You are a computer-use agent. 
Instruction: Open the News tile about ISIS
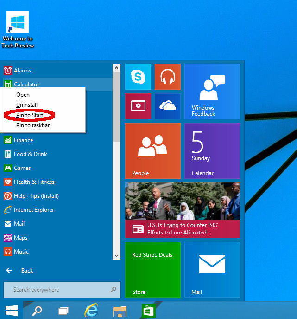182,210
